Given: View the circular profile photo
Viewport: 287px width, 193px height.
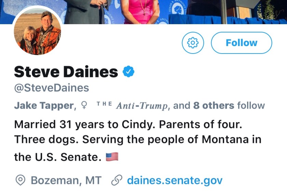Looking at the screenshot, I should tap(38, 37).
